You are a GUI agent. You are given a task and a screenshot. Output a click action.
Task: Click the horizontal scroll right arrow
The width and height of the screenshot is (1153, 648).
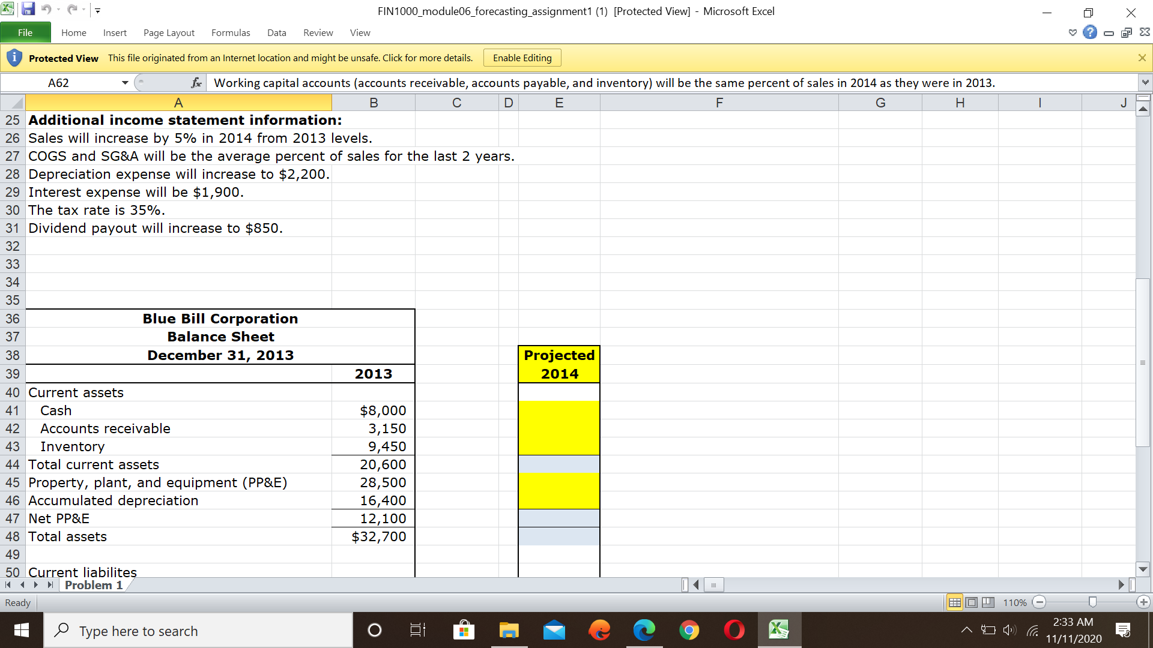click(1121, 584)
